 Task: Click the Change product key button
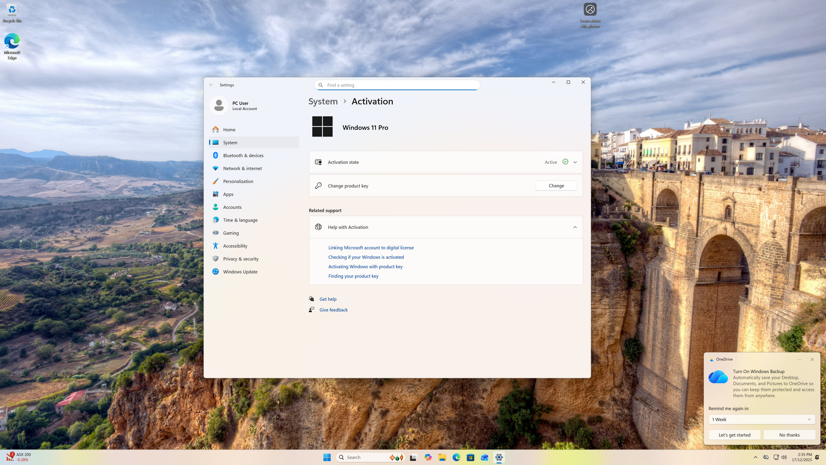[x=556, y=186]
